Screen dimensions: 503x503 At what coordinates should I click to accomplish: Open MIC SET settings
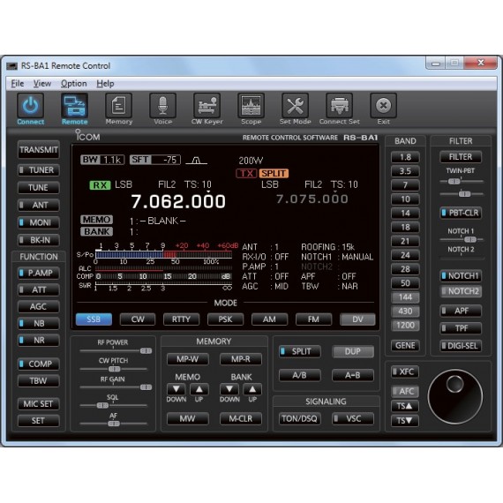tap(39, 404)
